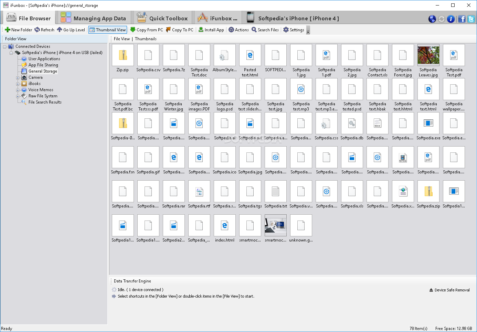The height and width of the screenshot is (332, 477).
Task: Select Softpedia.rar file icon
Action: point(174,191)
